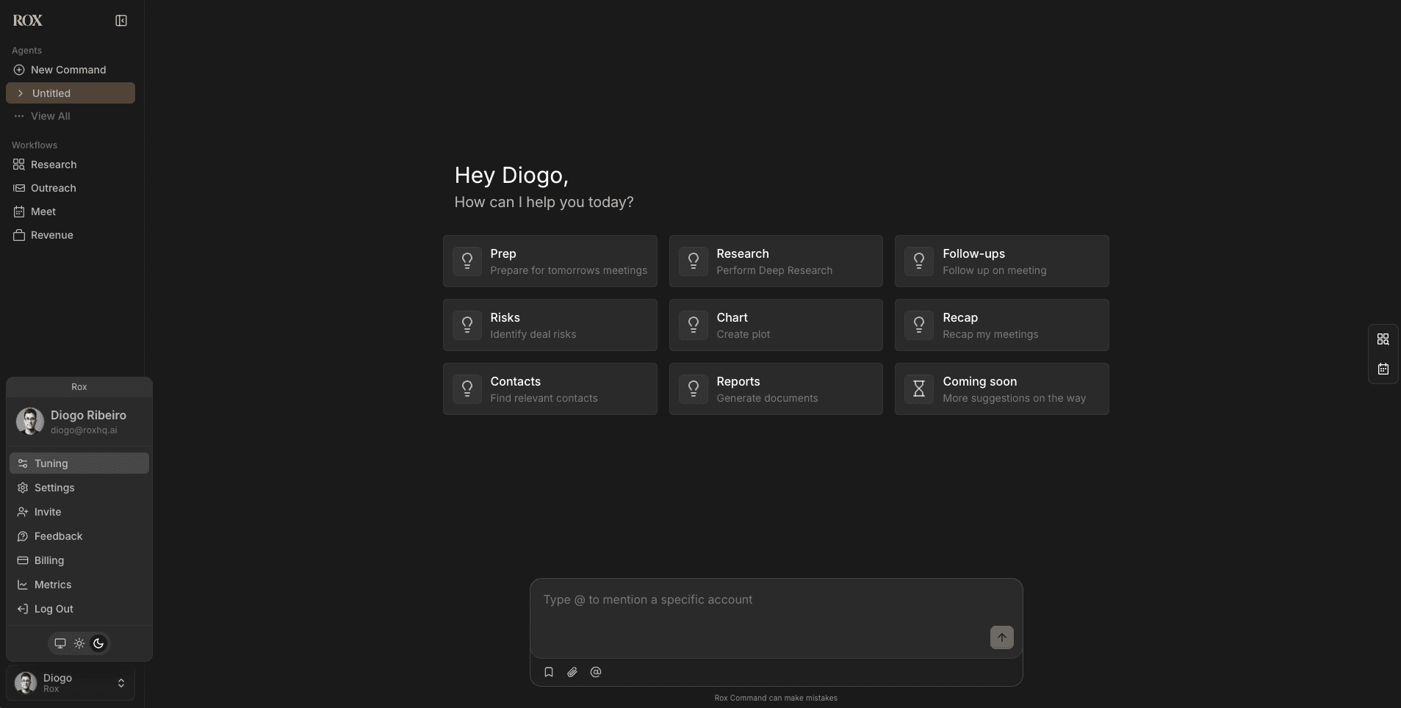1401x708 pixels.
Task: Collapse the sidebar with the panel icon
Action: click(x=121, y=21)
